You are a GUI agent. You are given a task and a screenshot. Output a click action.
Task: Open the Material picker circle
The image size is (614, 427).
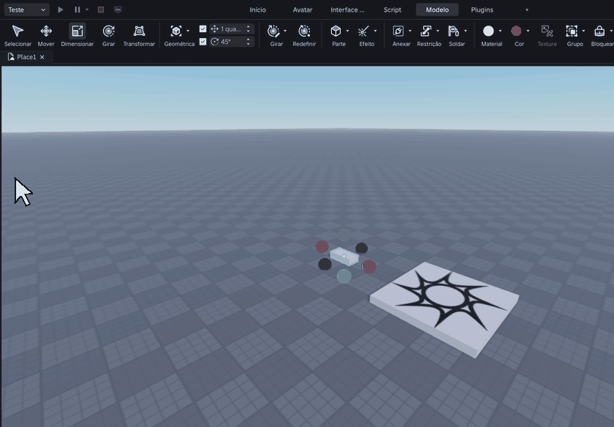point(488,31)
